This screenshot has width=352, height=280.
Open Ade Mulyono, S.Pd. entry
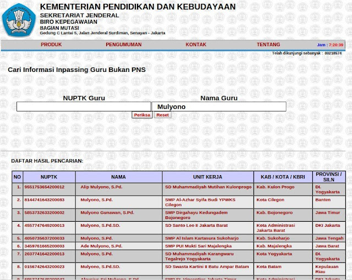pyautogui.click(x=101, y=246)
